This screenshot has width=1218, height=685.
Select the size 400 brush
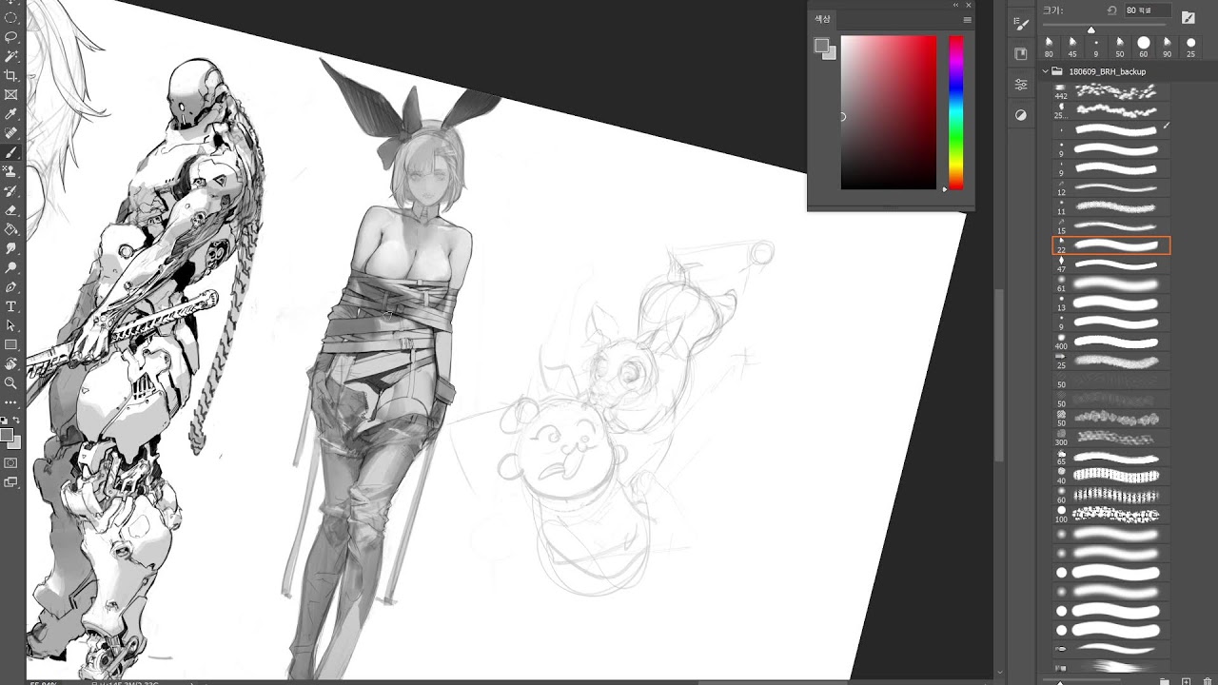click(1111, 342)
